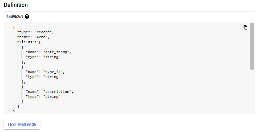256x132 pixels.
Task: Click the TEST MESSAGE button
Action: (22, 124)
